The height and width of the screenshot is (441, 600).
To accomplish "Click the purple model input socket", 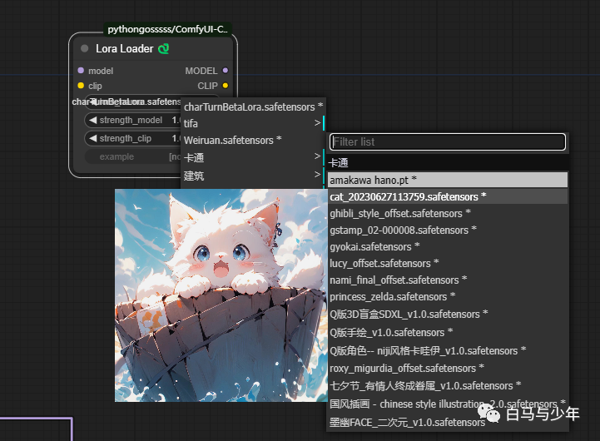I will click(x=81, y=71).
